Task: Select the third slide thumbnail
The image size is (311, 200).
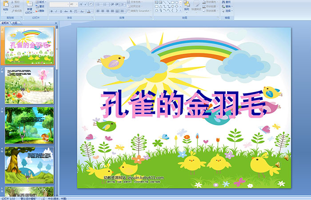Action: click(x=29, y=125)
